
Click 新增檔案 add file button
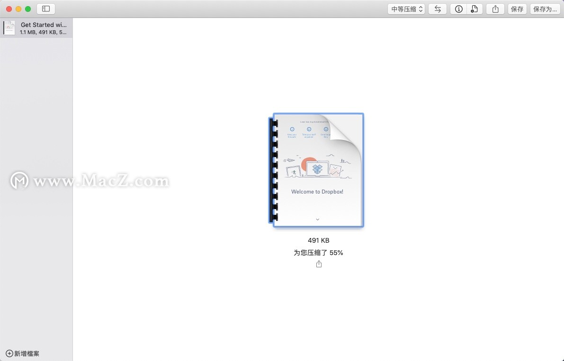pyautogui.click(x=23, y=353)
